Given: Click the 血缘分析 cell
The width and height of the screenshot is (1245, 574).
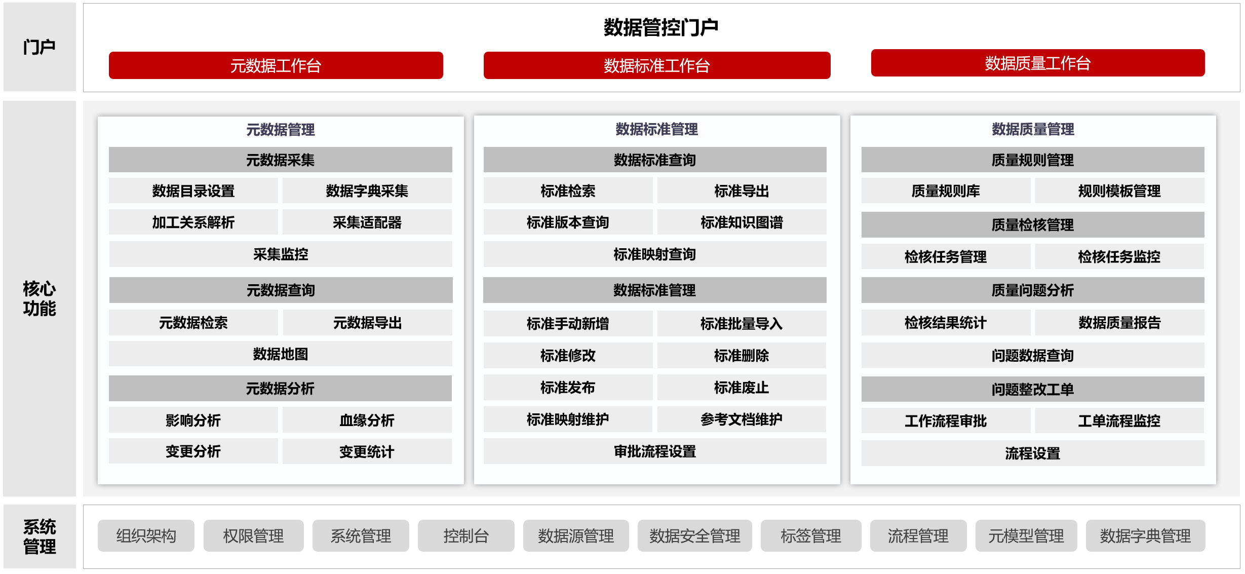Looking at the screenshot, I should 367,420.
